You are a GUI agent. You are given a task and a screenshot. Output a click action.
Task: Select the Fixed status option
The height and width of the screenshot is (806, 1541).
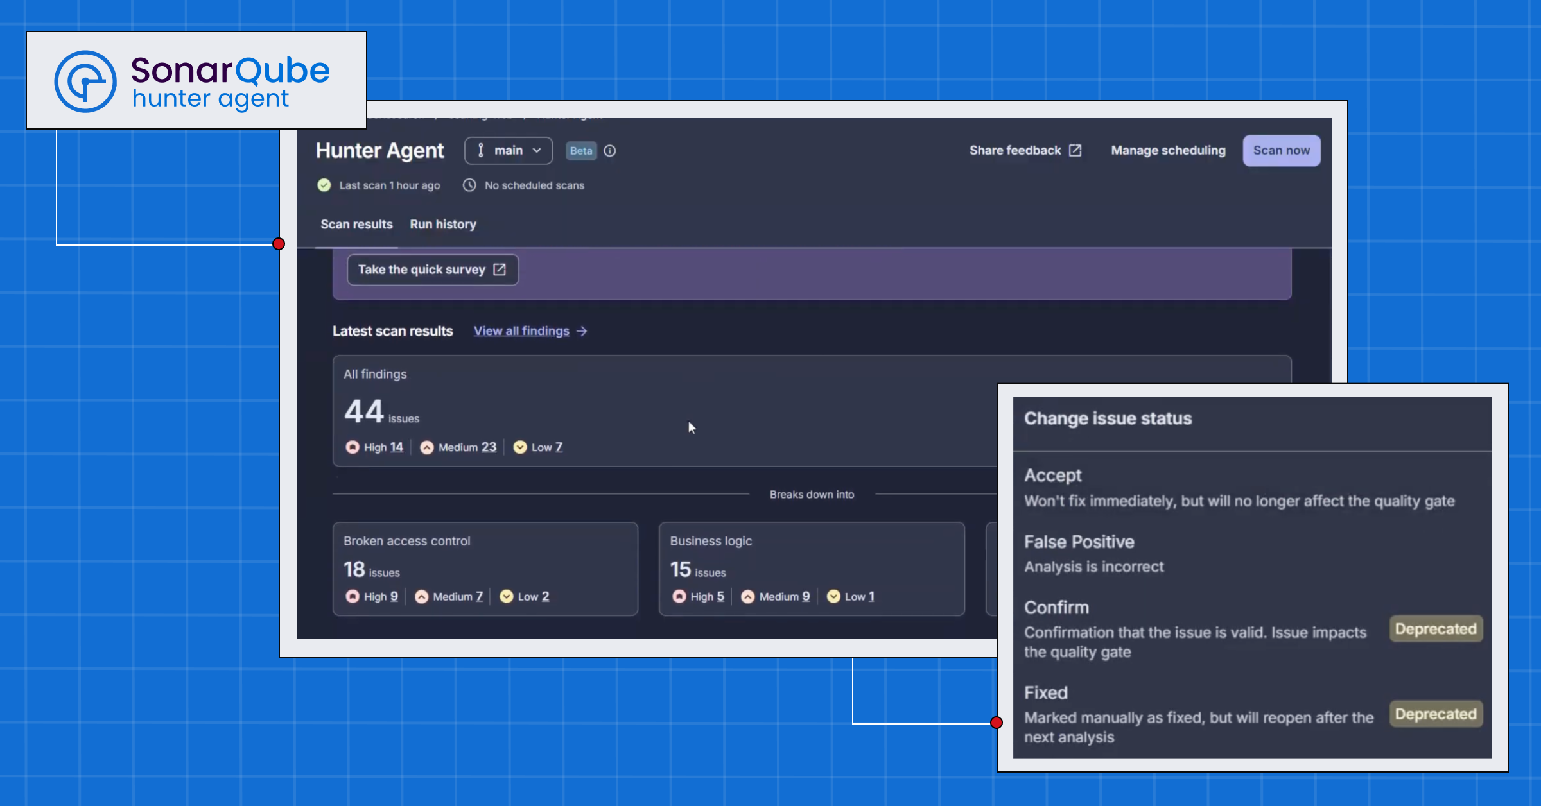pos(1252,714)
